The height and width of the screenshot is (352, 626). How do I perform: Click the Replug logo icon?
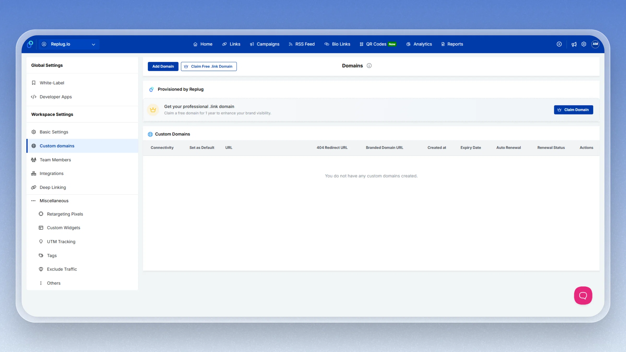coord(30,44)
